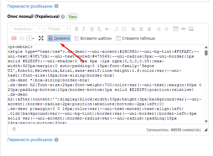
Task: Click the Remove Format icon
Action: pyautogui.click(x=99, y=29)
